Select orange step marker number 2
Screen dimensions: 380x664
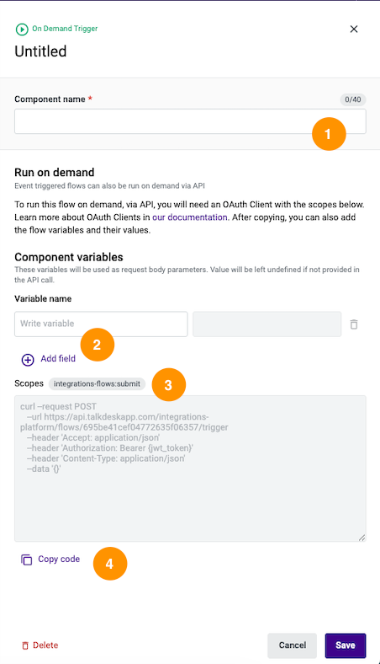tap(98, 345)
